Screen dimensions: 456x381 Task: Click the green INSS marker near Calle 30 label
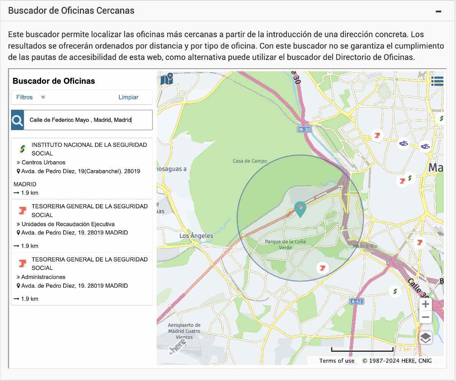395,291
